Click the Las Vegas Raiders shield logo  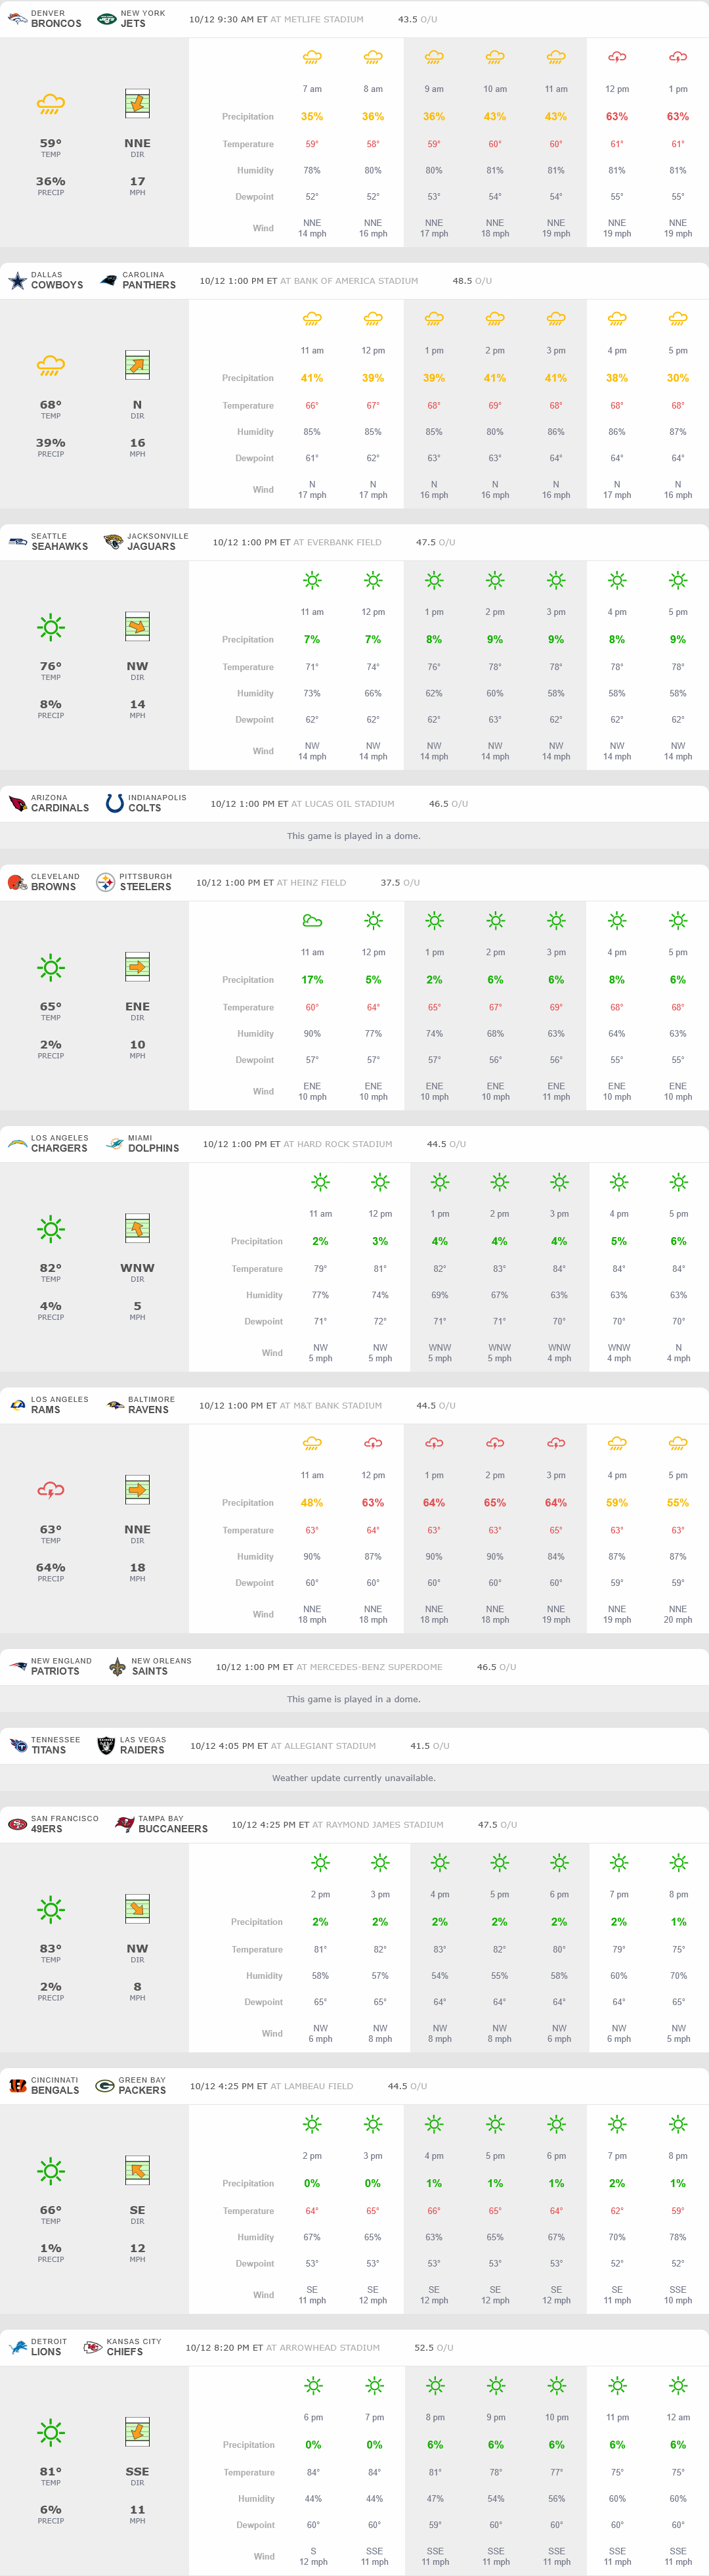point(105,1745)
